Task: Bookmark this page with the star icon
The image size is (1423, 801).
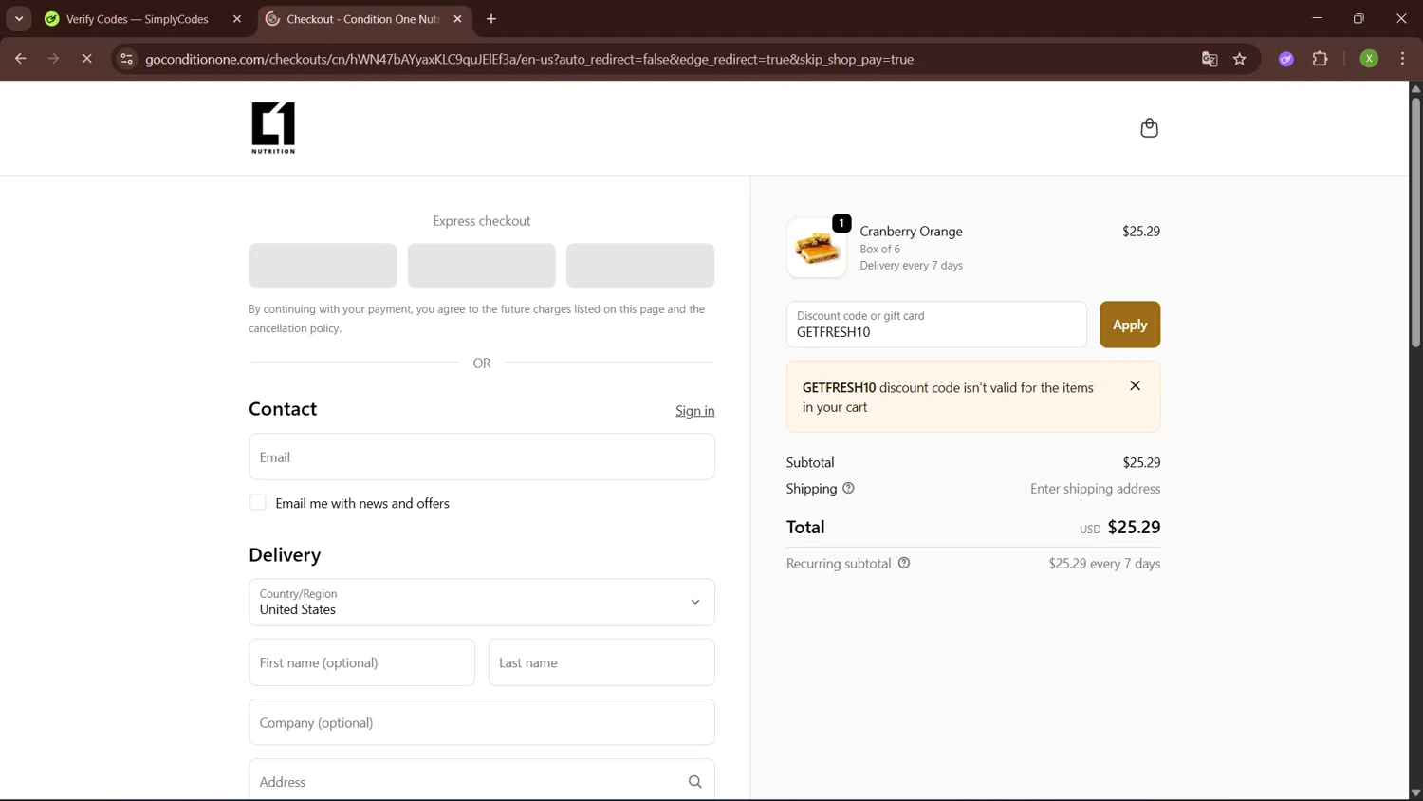Action: [x=1239, y=59]
